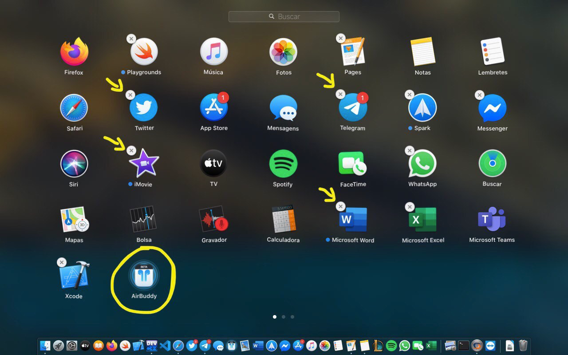Open Messenger in the Launchpad grid
The width and height of the screenshot is (568, 355).
(x=493, y=108)
